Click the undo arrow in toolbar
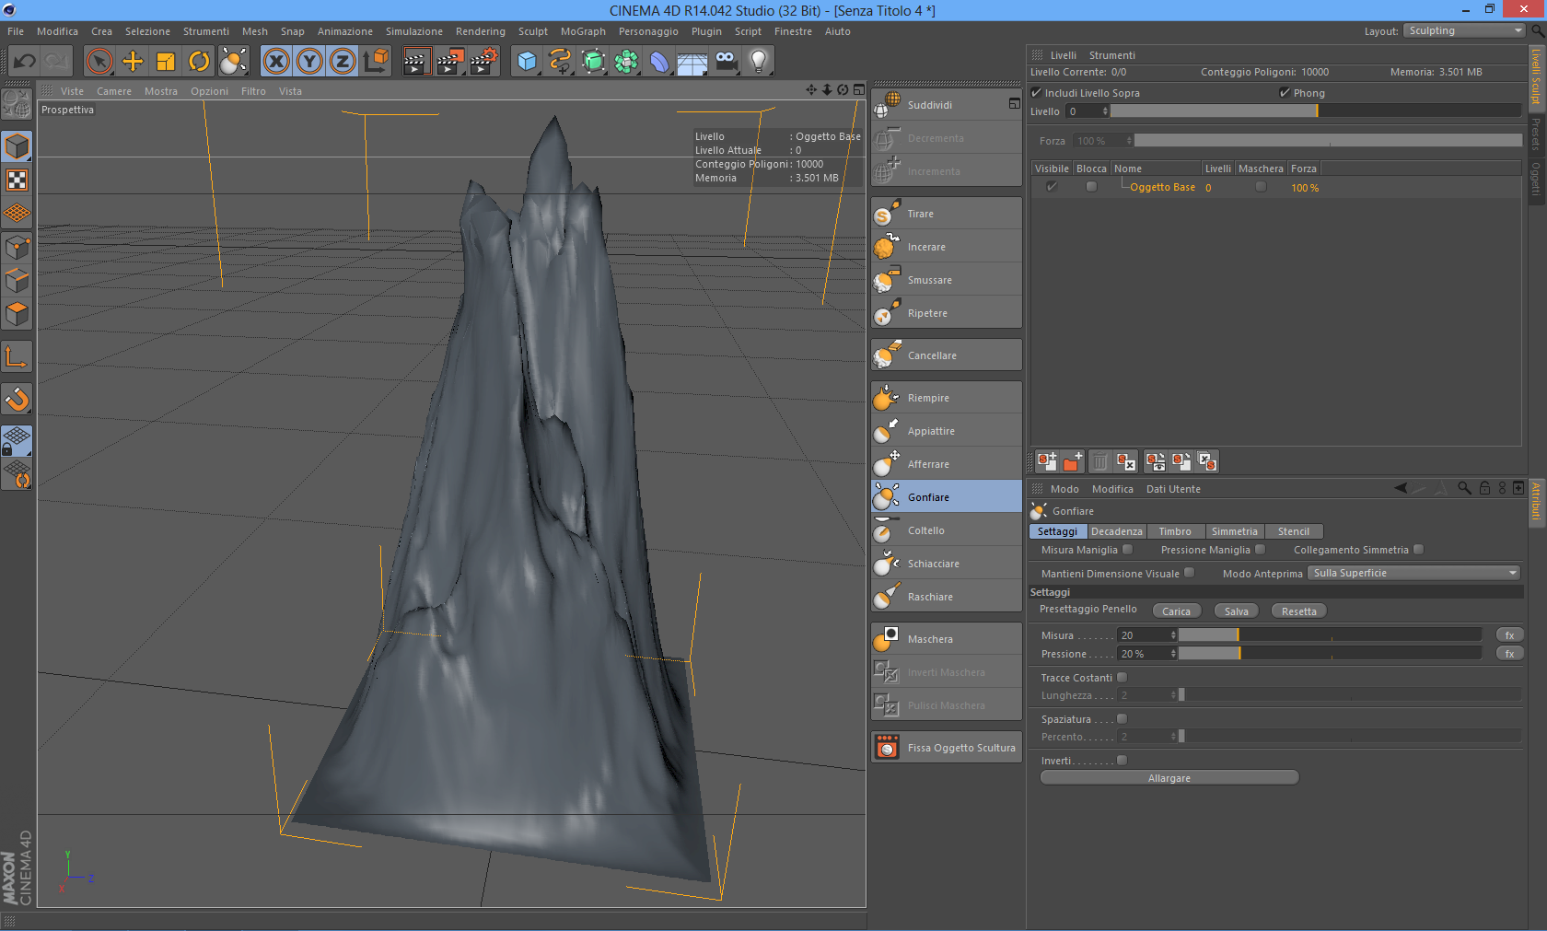The height and width of the screenshot is (931, 1547). [x=25, y=62]
